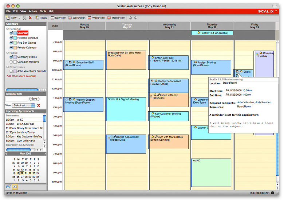The image size is (284, 200).
Task: Open Breakfast with Bill appointment
Action: [x=126, y=60]
